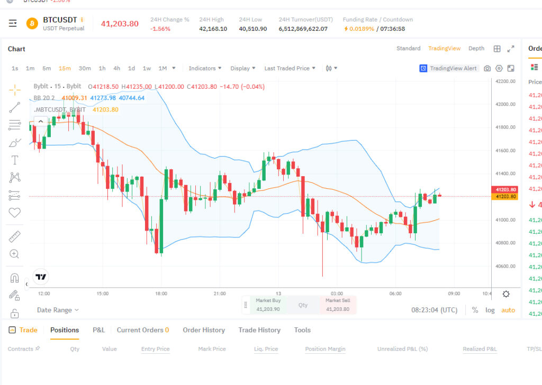542x385 pixels.
Task: Expand chart to fullscreen with arrows icon
Action: 511,49
